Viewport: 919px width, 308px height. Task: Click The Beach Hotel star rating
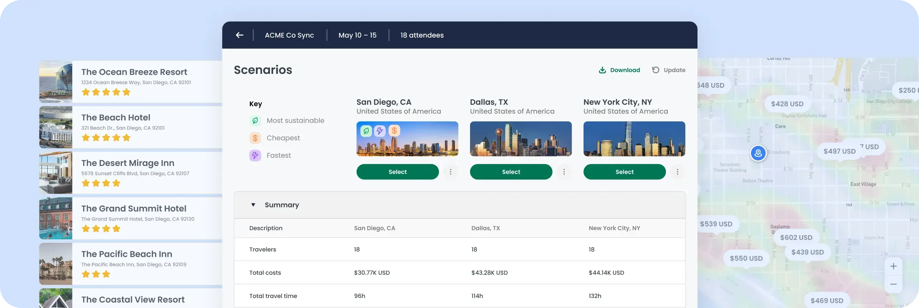coord(106,138)
